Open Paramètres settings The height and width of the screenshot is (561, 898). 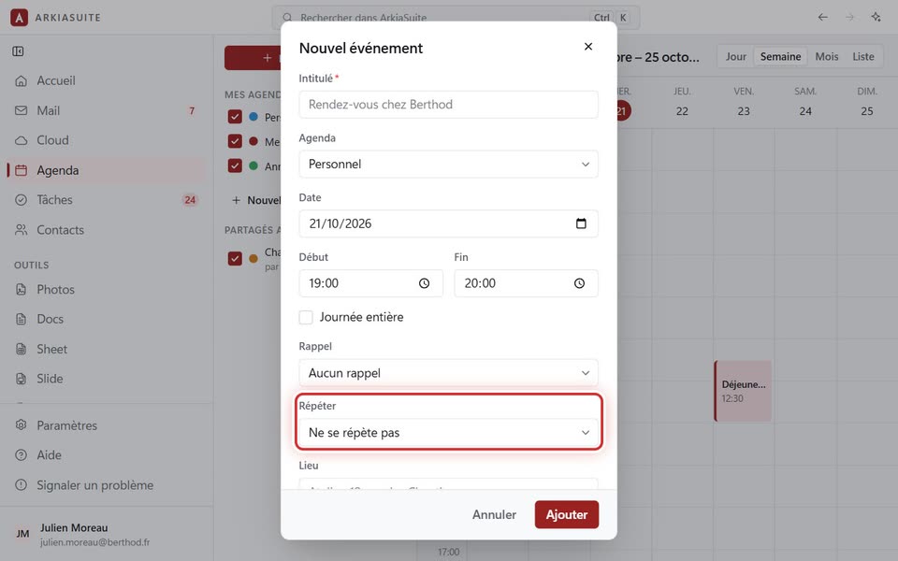pyautogui.click(x=107, y=425)
